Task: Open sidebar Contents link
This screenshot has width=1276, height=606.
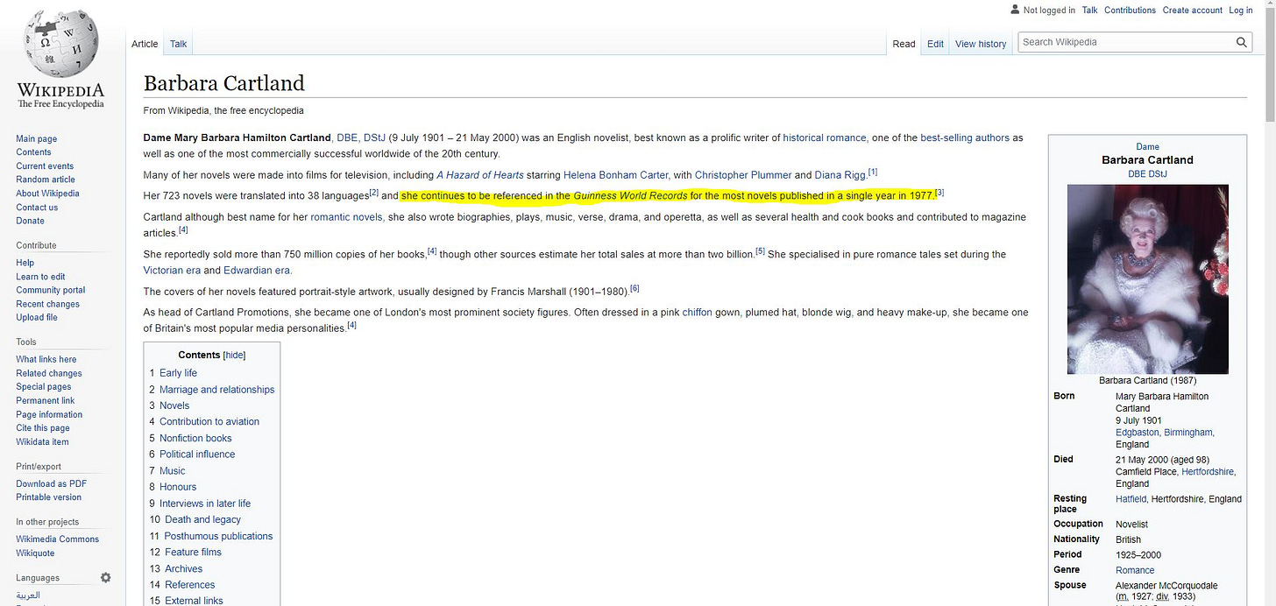Action: tap(33, 152)
